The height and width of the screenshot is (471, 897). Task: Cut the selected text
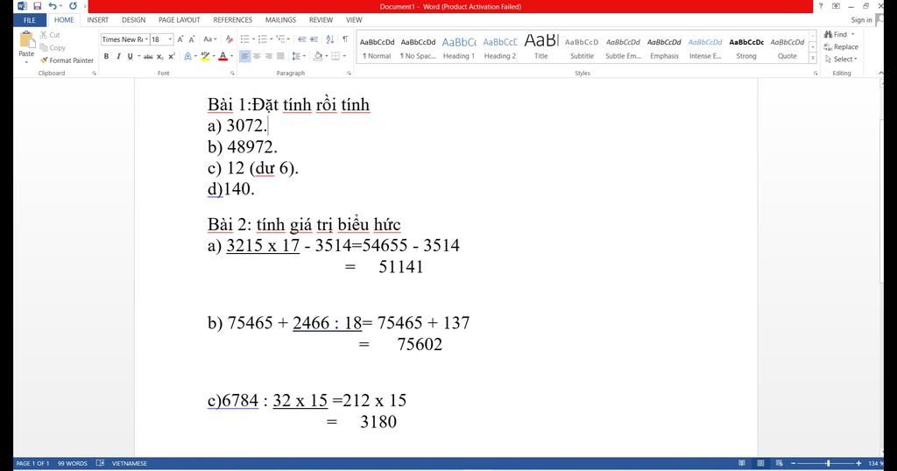click(x=50, y=35)
